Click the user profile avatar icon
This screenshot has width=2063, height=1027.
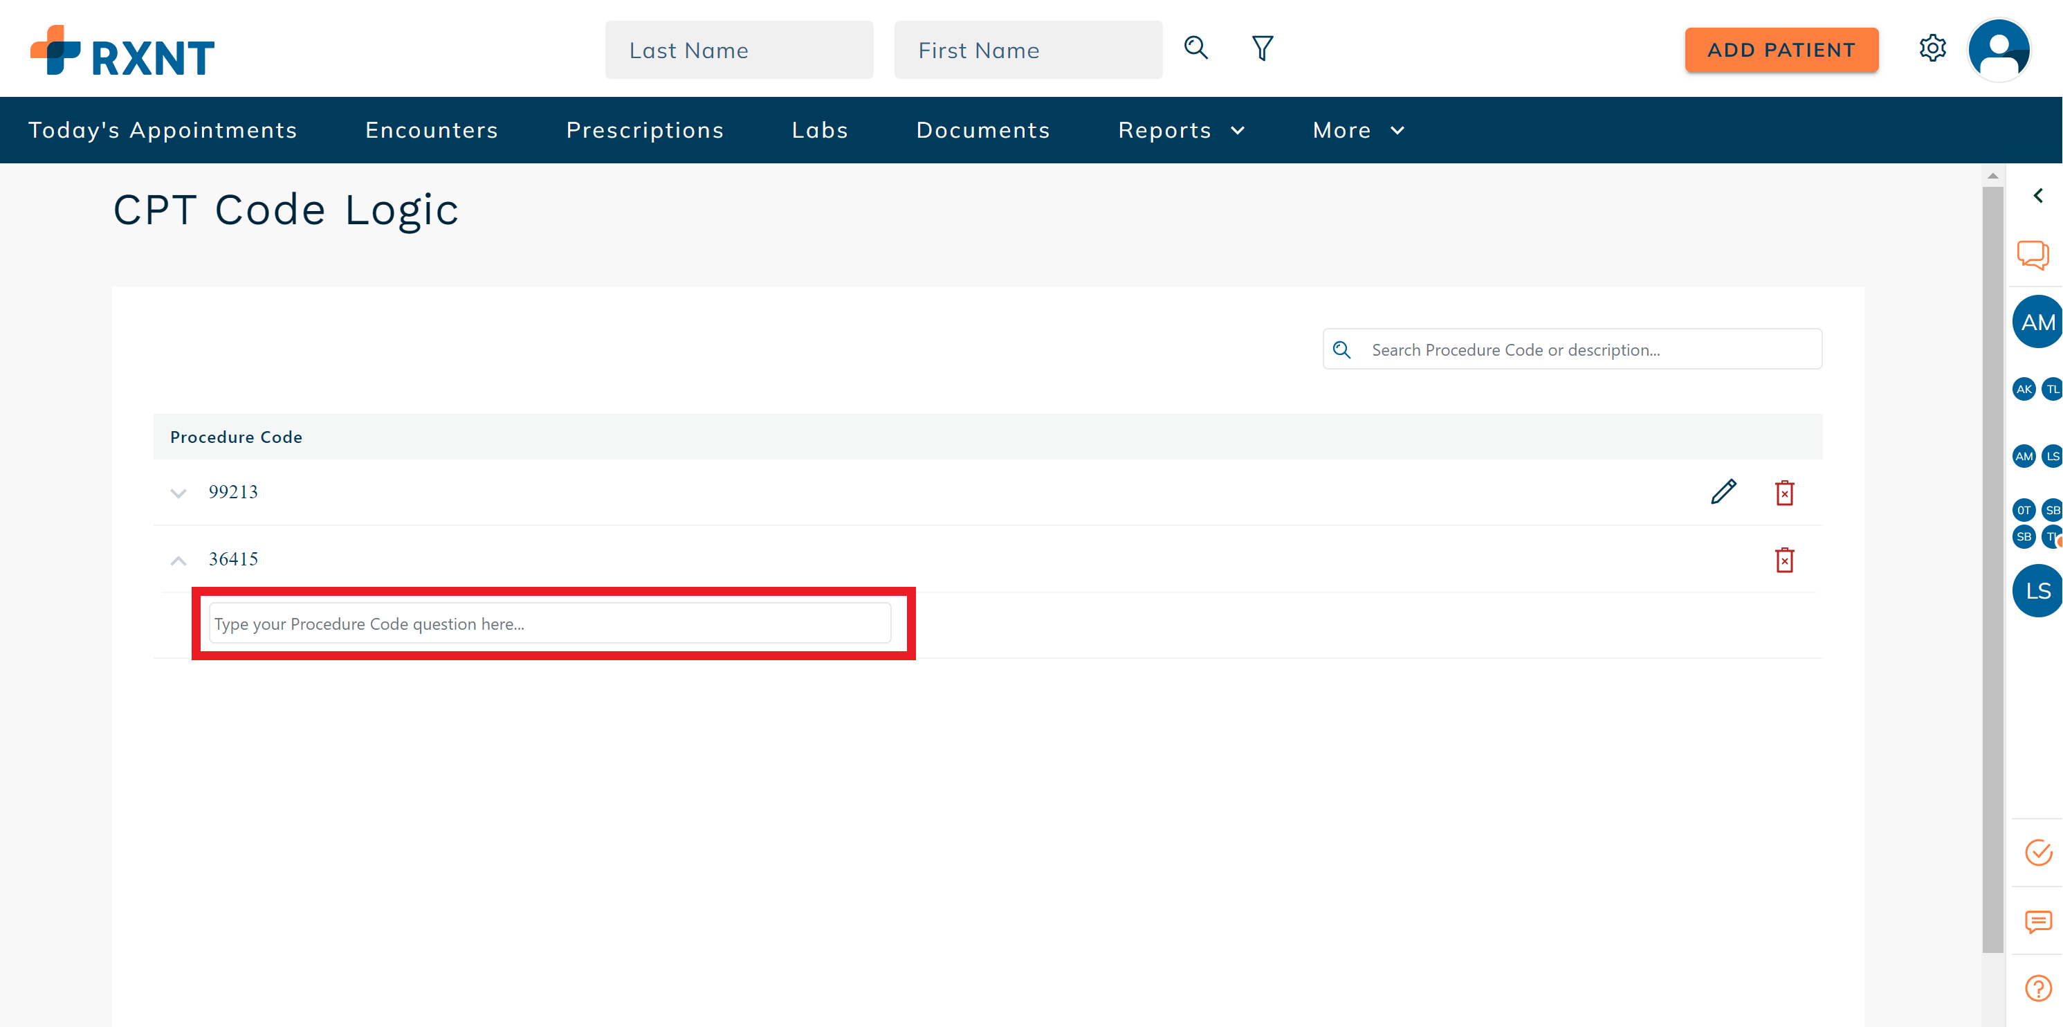point(1999,50)
